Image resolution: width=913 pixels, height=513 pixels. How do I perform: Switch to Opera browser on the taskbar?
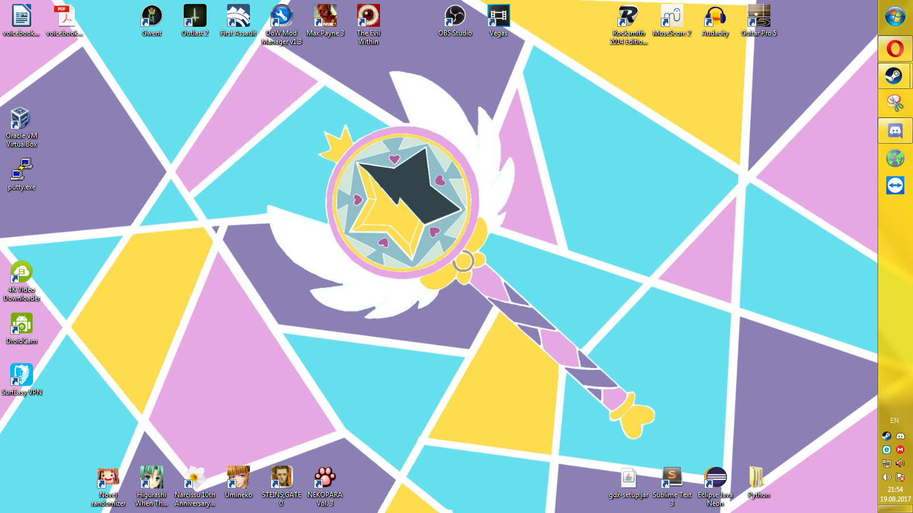pos(895,48)
